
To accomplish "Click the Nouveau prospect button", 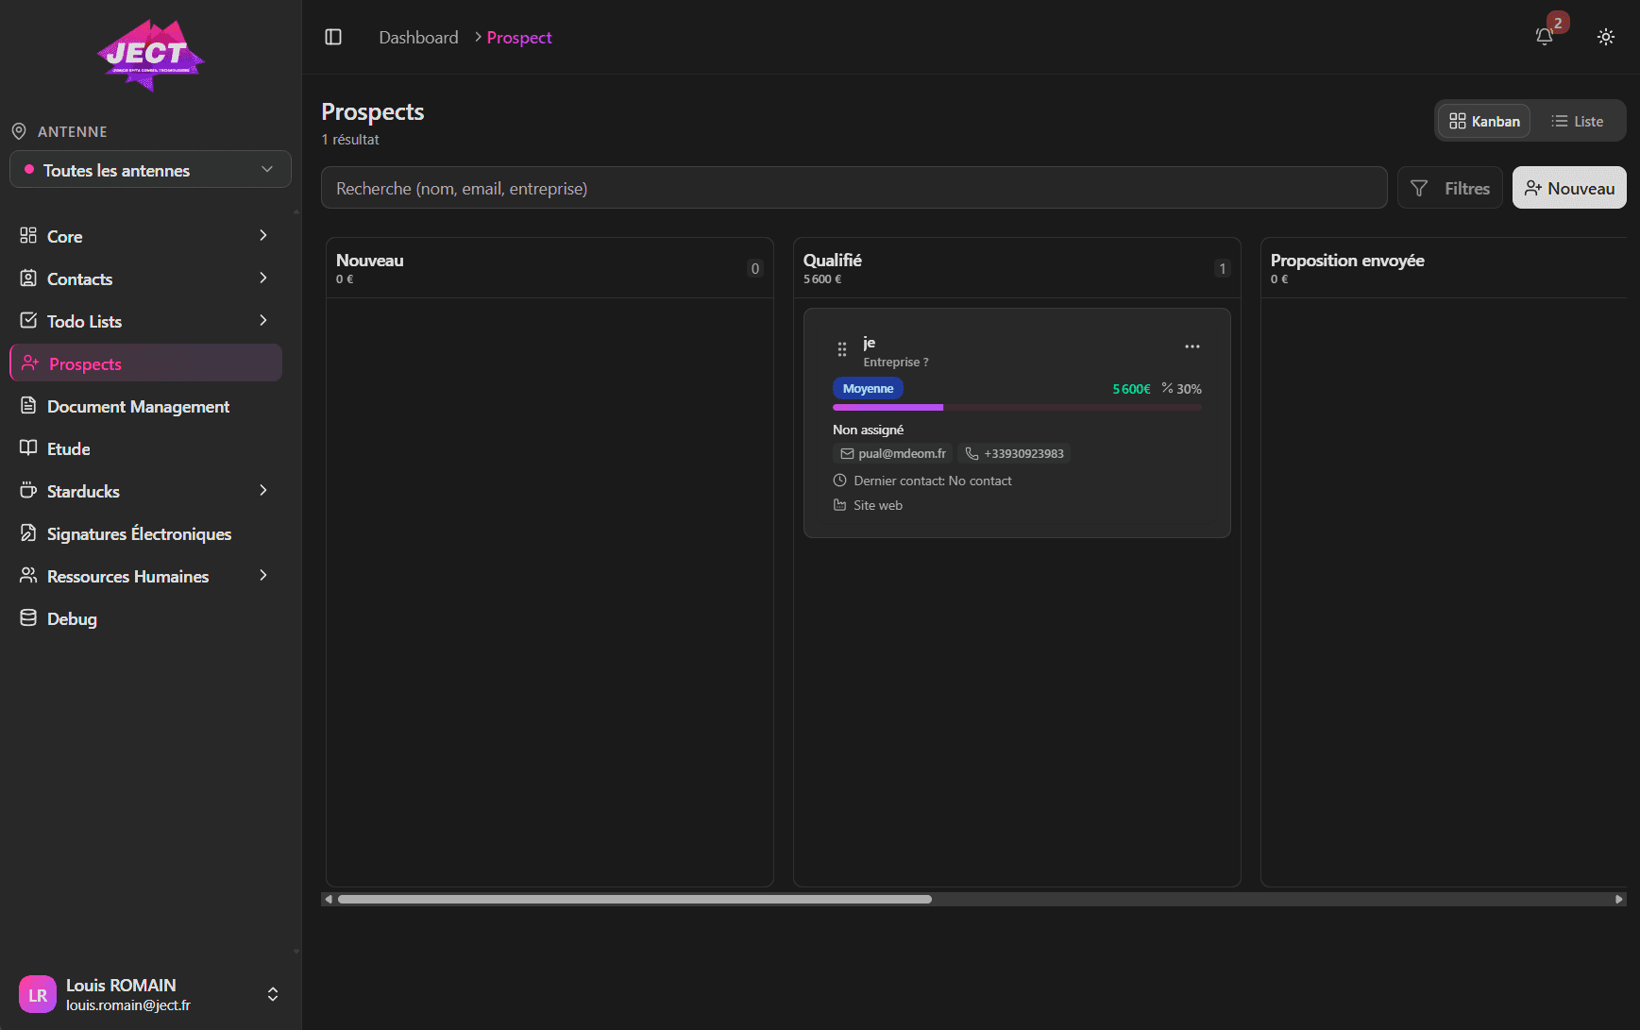I will pyautogui.click(x=1568, y=188).
